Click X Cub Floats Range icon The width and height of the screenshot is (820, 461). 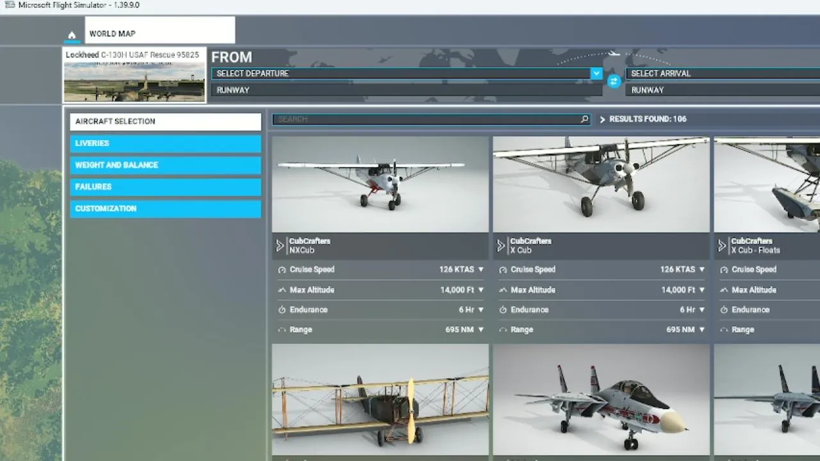point(723,330)
